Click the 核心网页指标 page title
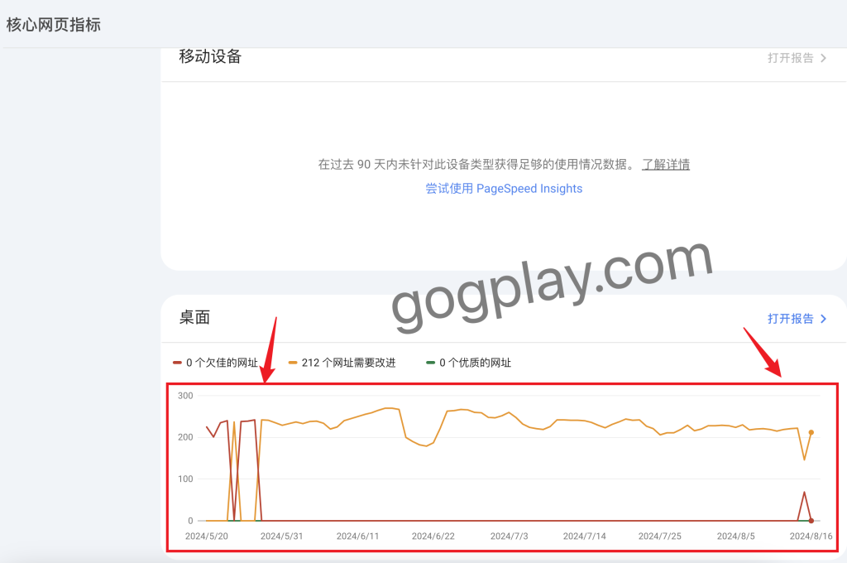 click(x=54, y=24)
